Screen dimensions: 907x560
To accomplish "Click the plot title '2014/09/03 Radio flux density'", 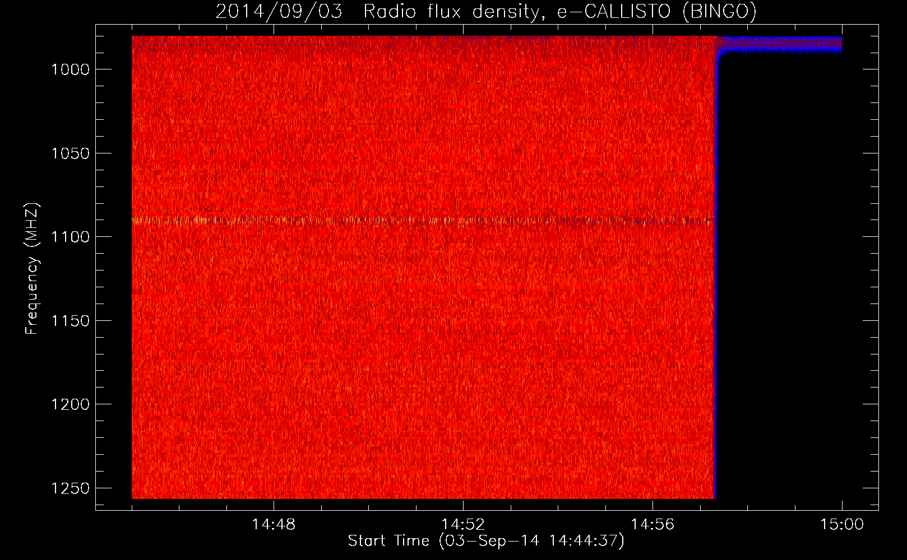I will 485,11.
